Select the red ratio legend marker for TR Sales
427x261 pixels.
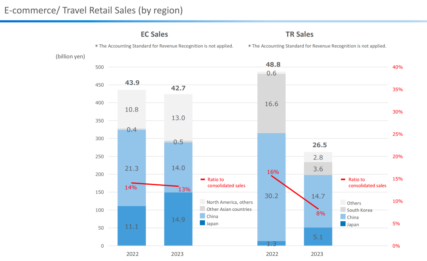point(344,180)
